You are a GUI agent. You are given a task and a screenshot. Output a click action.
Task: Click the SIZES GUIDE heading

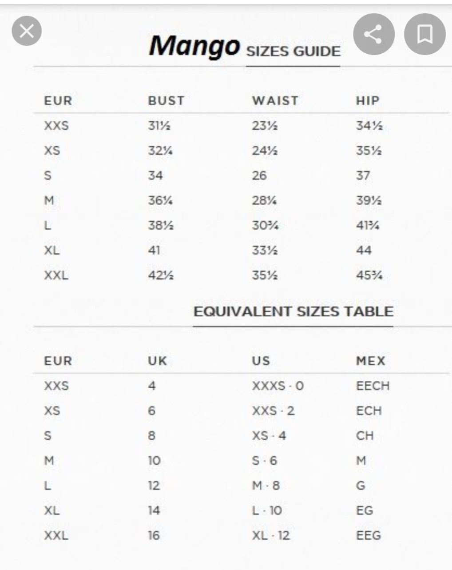pyautogui.click(x=293, y=52)
